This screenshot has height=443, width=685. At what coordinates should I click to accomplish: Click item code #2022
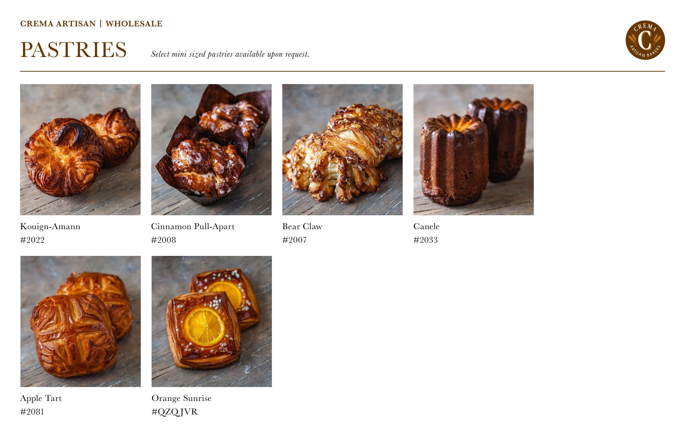click(32, 240)
